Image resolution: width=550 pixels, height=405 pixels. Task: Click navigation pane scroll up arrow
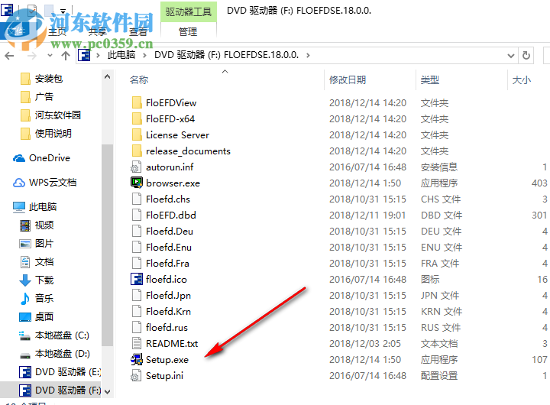click(108, 77)
